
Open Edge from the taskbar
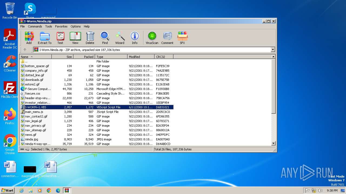[x=58, y=190]
